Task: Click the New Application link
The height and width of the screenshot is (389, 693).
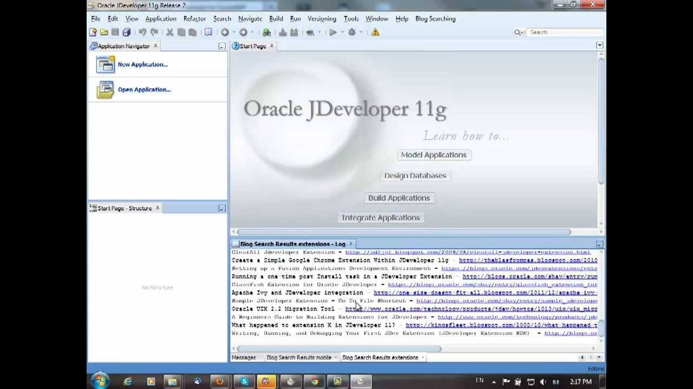Action: [143, 64]
